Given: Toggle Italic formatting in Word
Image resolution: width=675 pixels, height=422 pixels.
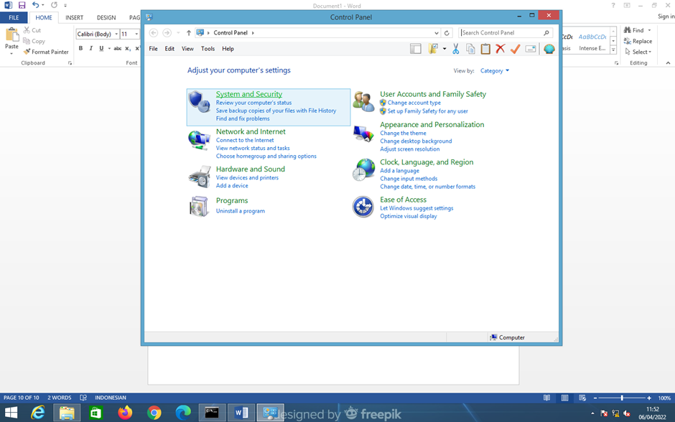Looking at the screenshot, I should pos(90,48).
